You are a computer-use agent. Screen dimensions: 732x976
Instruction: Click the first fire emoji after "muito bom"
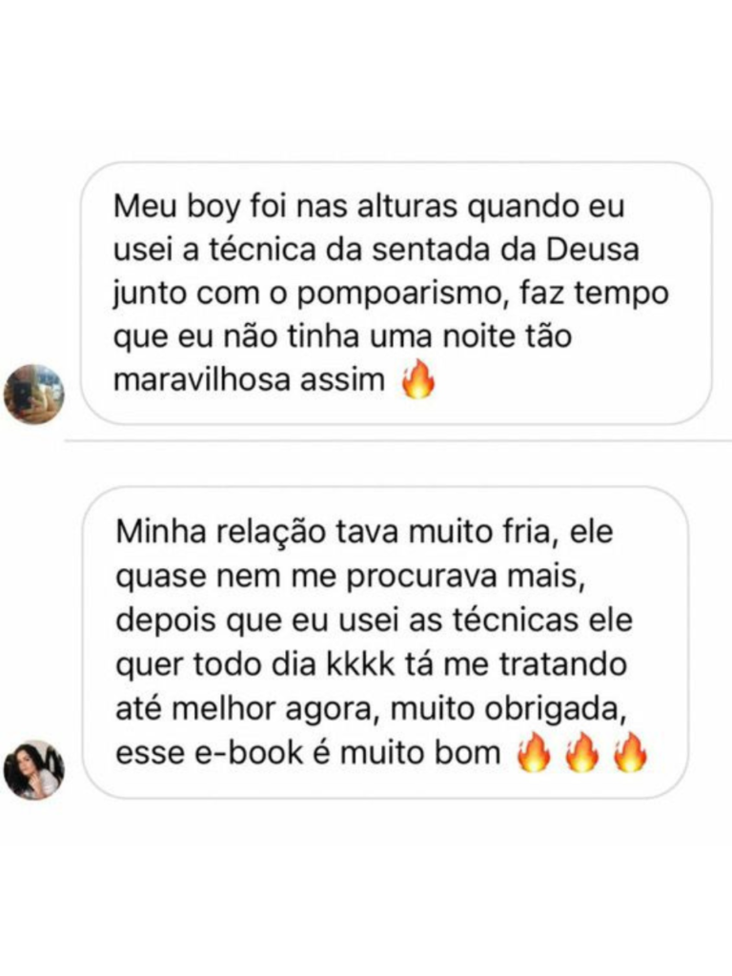pyautogui.click(x=534, y=753)
